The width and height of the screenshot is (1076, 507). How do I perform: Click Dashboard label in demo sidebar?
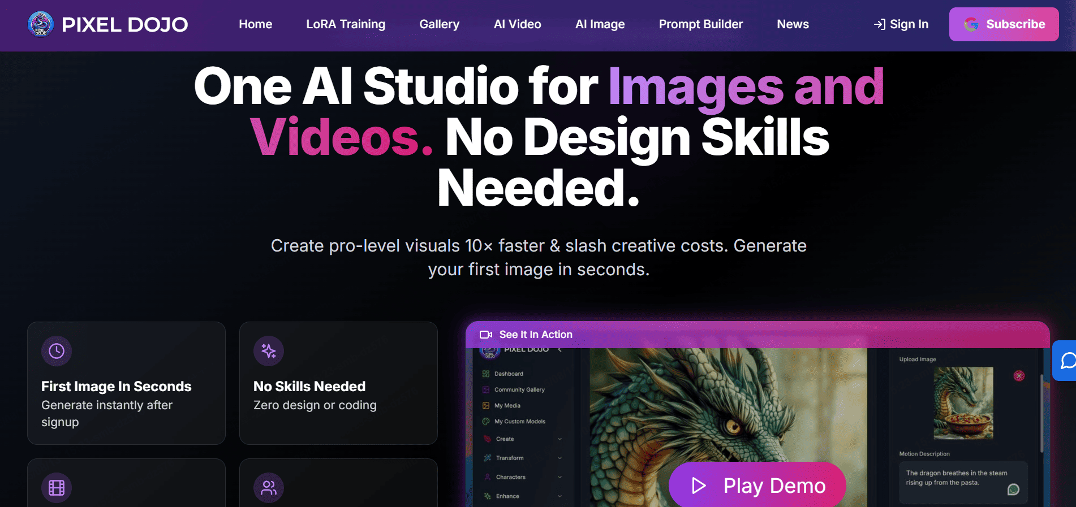509,374
